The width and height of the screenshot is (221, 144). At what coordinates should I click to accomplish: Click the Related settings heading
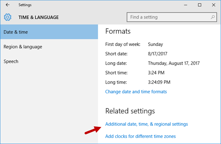[130, 111]
